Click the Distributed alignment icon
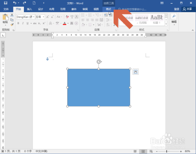This screenshot has height=154, width=196. click(102, 20)
